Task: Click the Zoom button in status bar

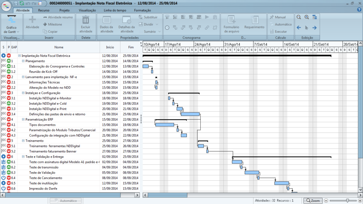Action: click(312, 201)
